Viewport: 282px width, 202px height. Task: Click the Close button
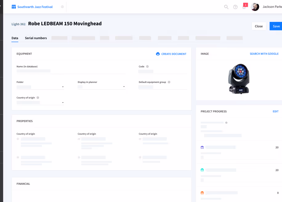pos(259,26)
